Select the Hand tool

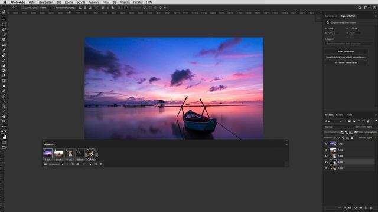4,117
